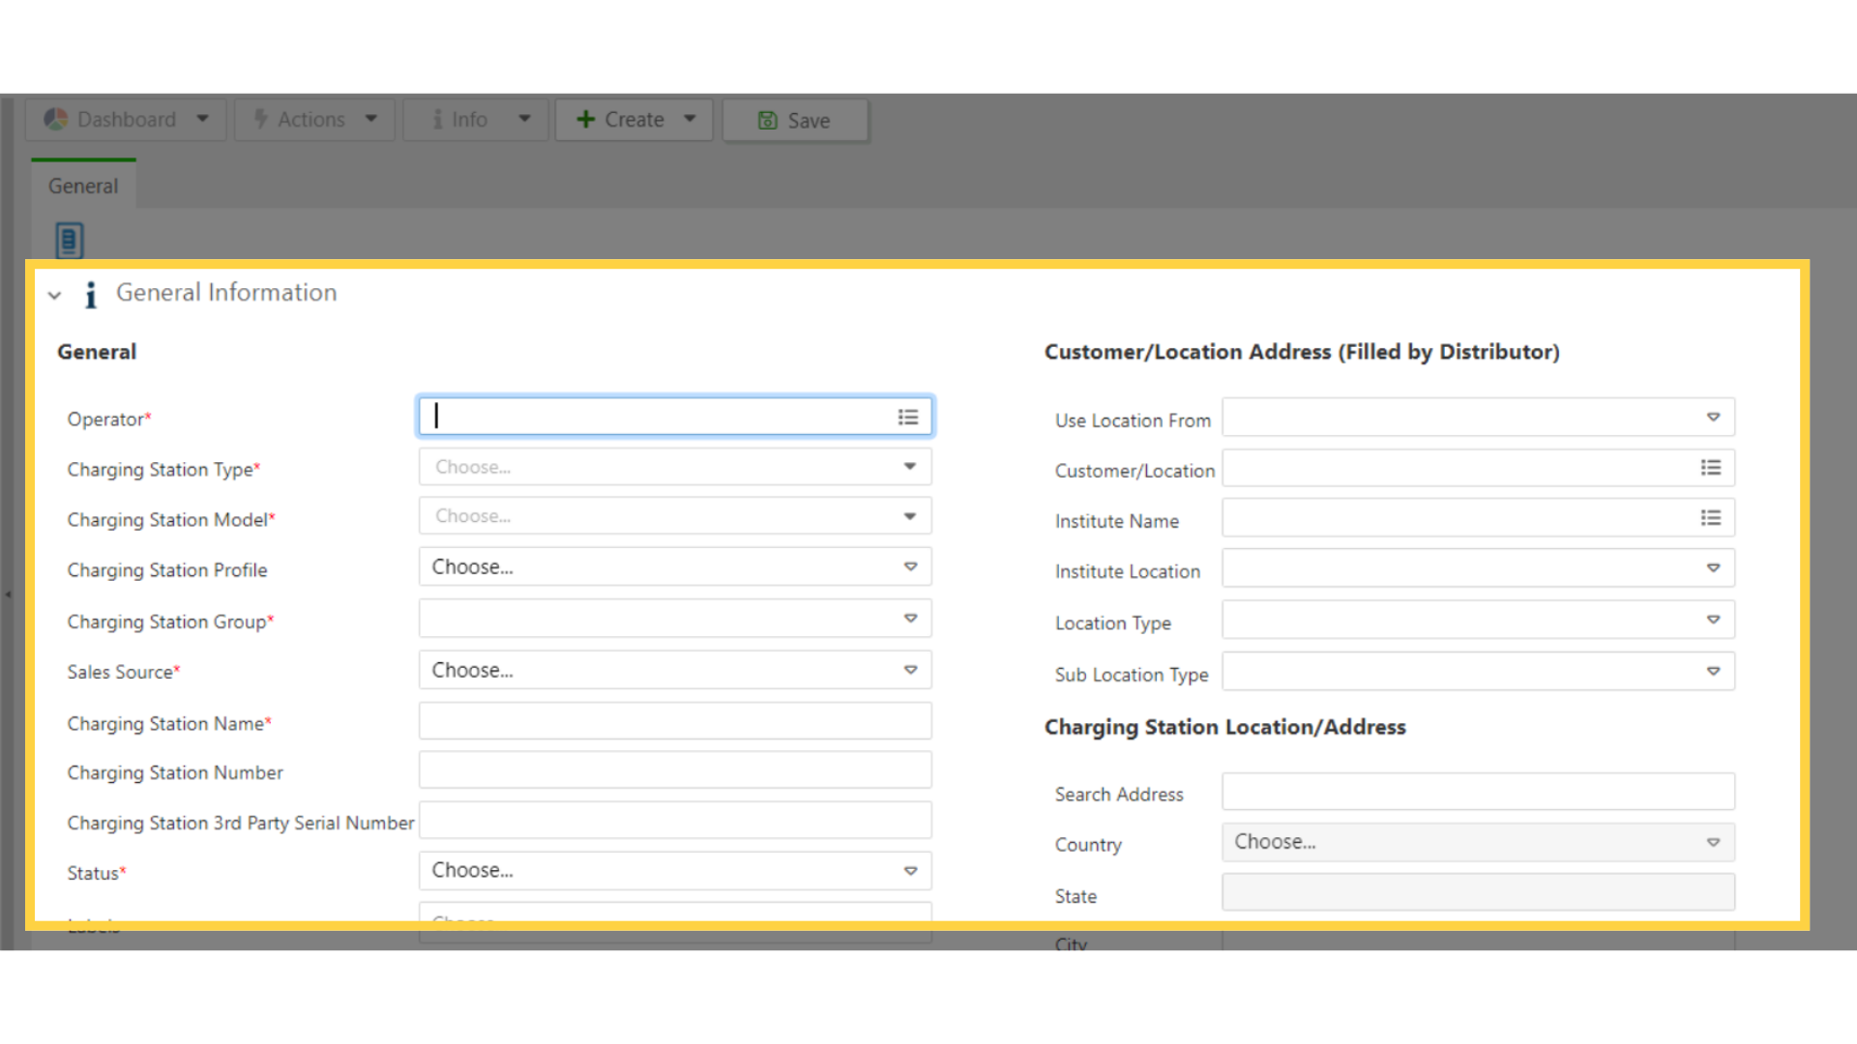Click the left sidebar collapse arrow
This screenshot has height=1044, width=1857.
pyautogui.click(x=8, y=594)
